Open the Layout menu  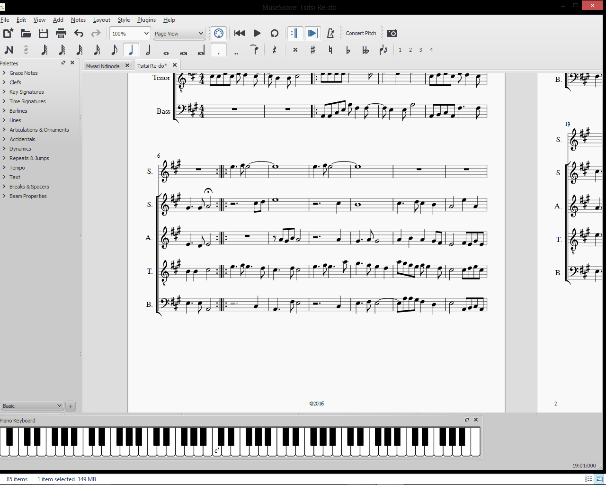coord(101,20)
